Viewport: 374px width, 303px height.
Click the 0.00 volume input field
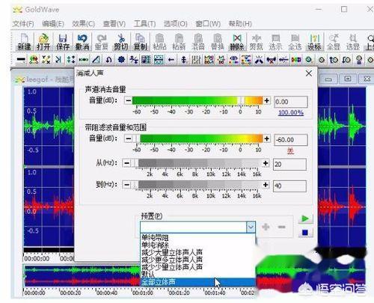[291, 102]
